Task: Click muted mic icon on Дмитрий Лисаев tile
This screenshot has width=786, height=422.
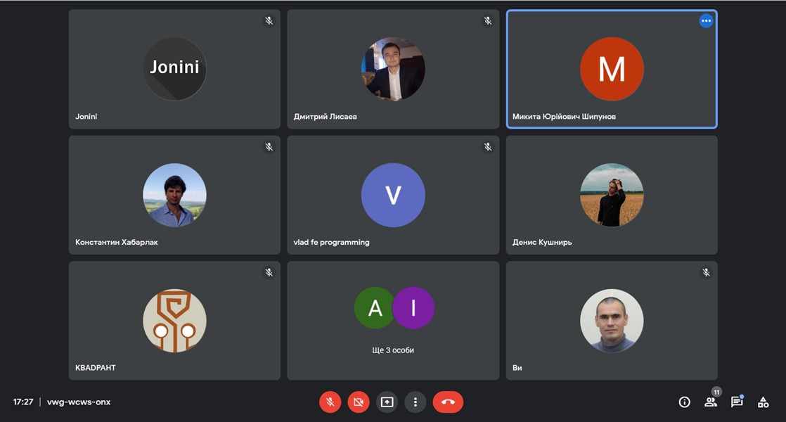Action: coord(488,20)
